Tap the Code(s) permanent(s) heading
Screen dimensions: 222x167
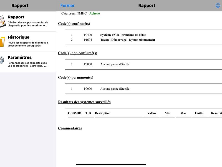pyautogui.click(x=75, y=77)
